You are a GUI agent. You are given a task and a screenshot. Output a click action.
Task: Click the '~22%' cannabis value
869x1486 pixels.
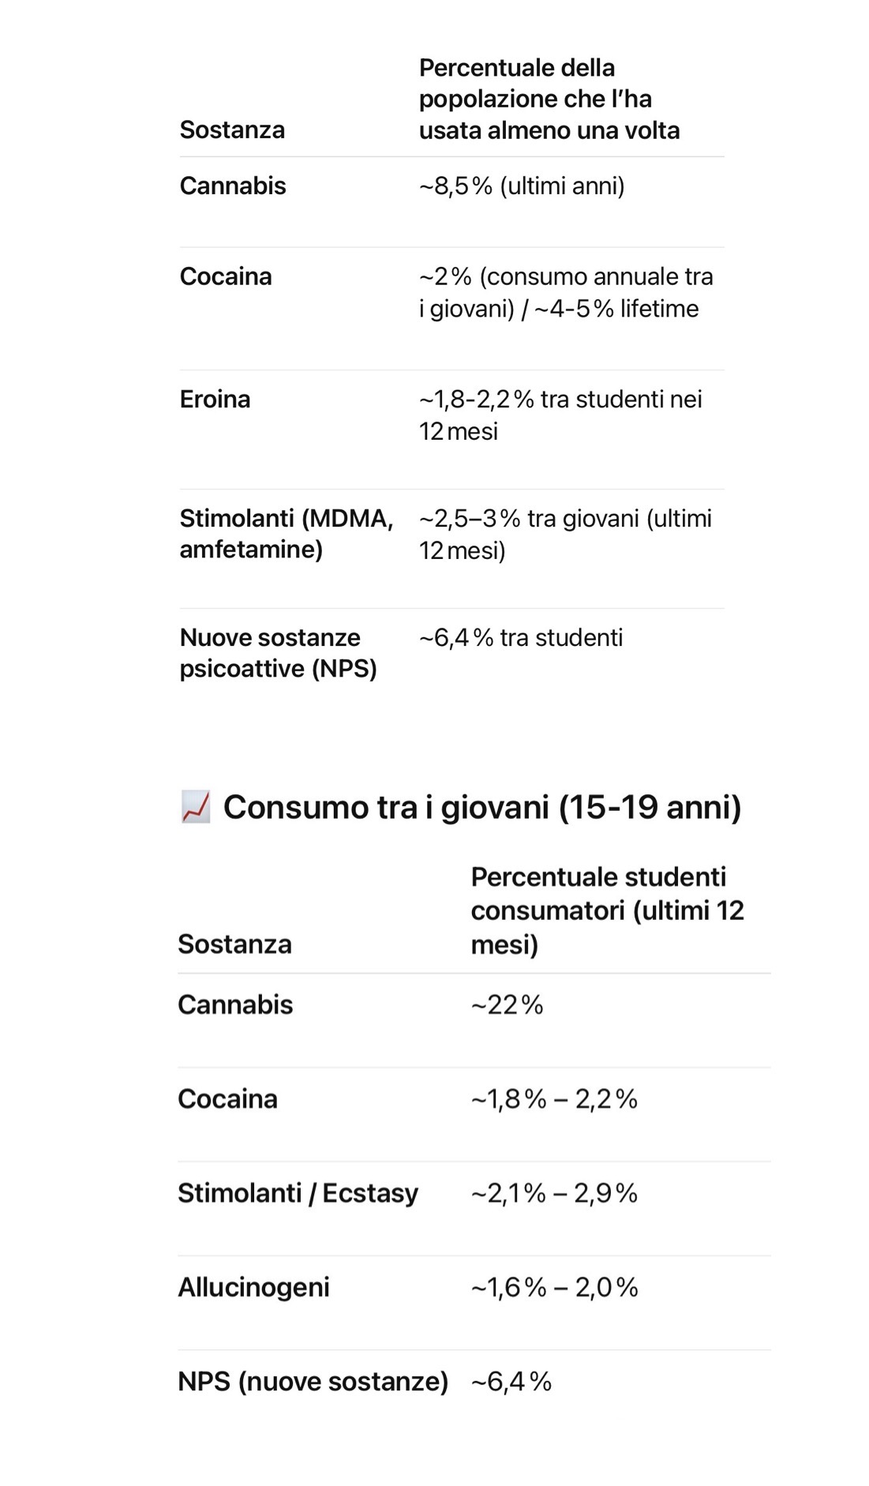(507, 1004)
